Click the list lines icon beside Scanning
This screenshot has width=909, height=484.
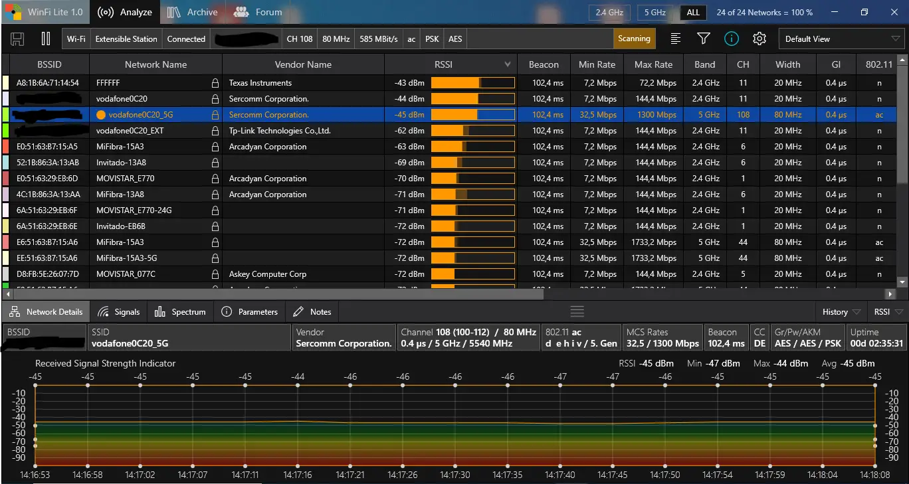point(676,39)
